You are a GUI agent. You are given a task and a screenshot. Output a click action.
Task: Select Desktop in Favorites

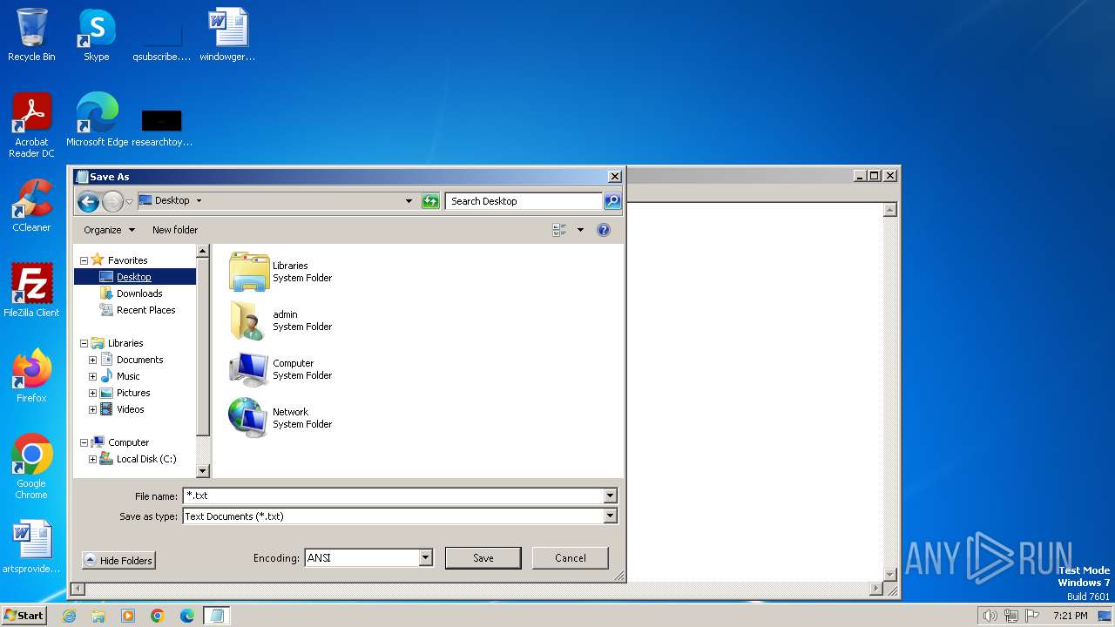tap(135, 277)
